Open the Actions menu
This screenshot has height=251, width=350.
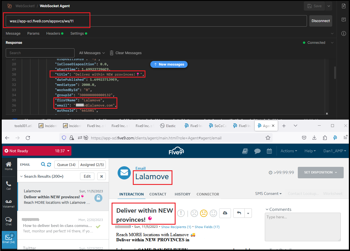289,151
